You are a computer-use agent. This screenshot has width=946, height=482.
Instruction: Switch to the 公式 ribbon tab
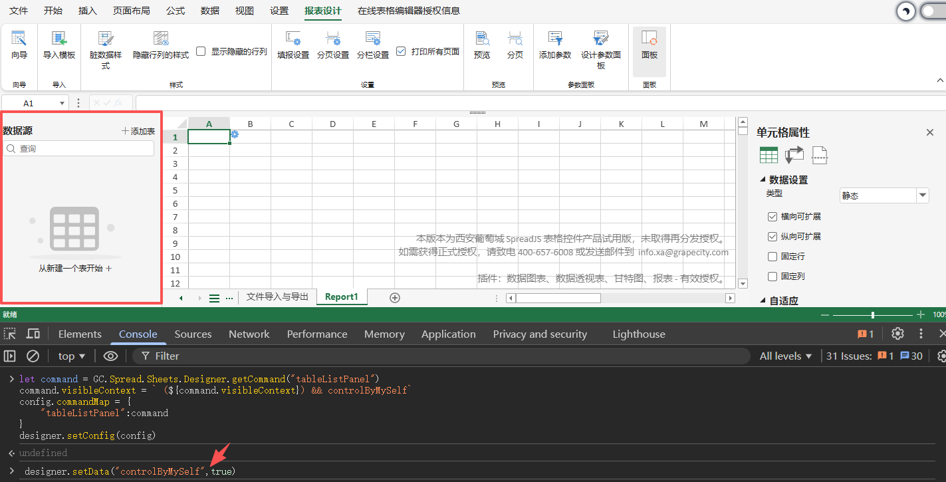click(x=176, y=11)
